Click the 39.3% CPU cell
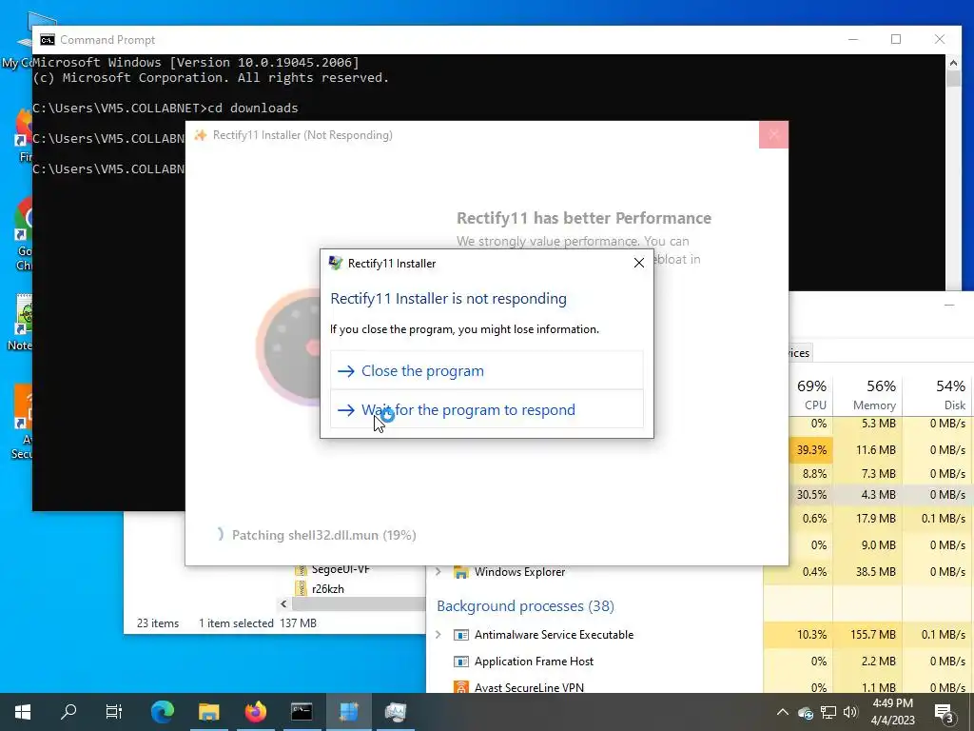The width and height of the screenshot is (974, 731). (x=811, y=449)
